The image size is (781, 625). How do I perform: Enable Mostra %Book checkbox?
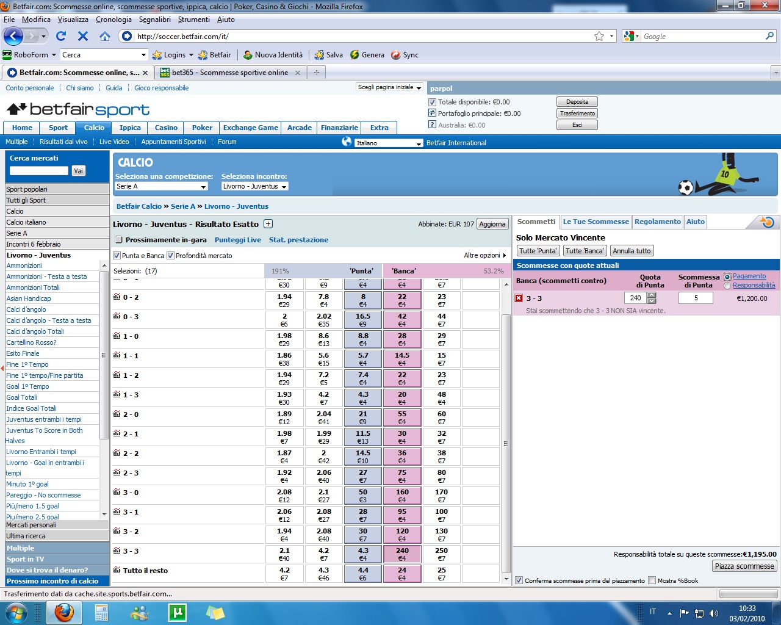pos(652,580)
